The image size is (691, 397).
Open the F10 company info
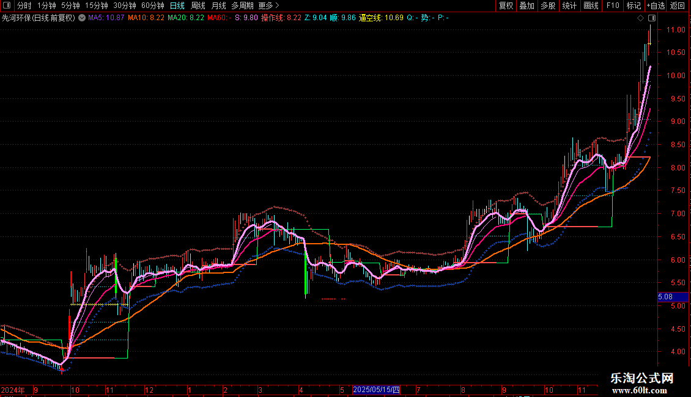pyautogui.click(x=613, y=5)
